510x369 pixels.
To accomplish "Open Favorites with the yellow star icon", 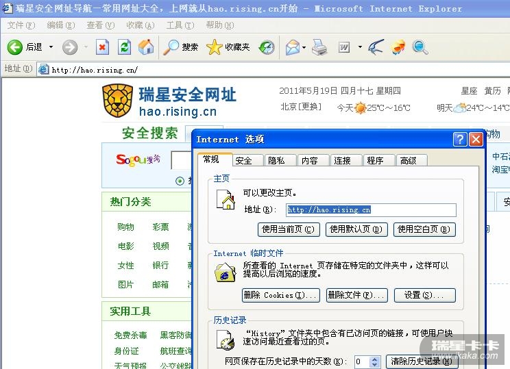I will [214, 47].
